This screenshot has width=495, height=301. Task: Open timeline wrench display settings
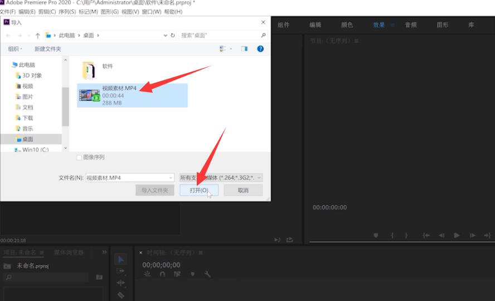coord(207,274)
